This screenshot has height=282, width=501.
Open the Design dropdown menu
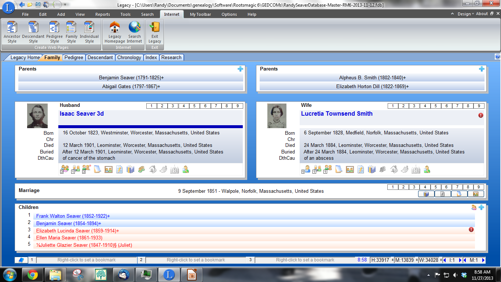pos(466,14)
